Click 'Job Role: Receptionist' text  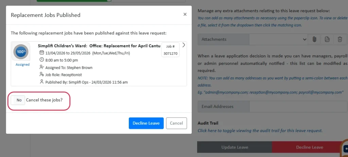point(64,75)
